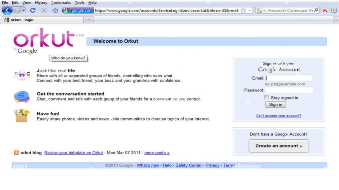
Task: Click the orkut favicon on the tab
Action: coord(6,20)
